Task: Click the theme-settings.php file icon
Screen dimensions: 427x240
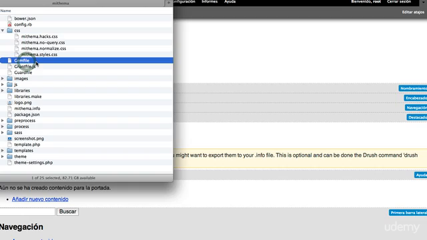Action: 9,163
